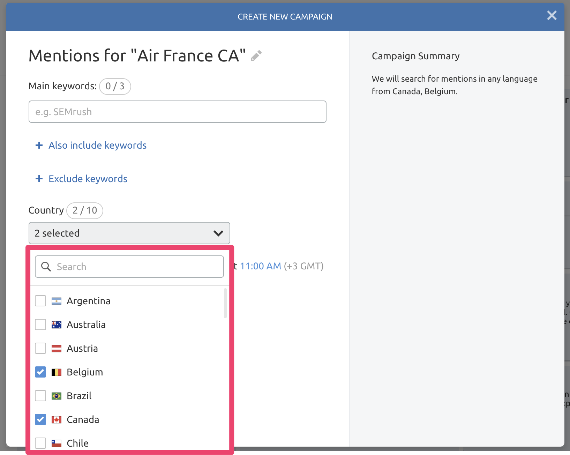Image resolution: width=570 pixels, height=455 pixels.
Task: Select the Austria country label
Action: pos(82,348)
